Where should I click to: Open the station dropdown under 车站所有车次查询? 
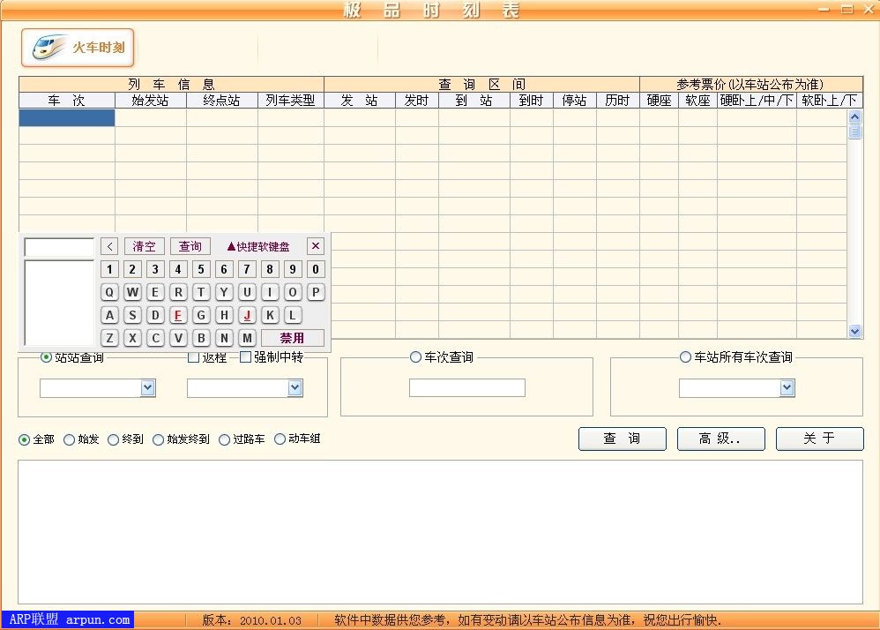click(x=787, y=386)
